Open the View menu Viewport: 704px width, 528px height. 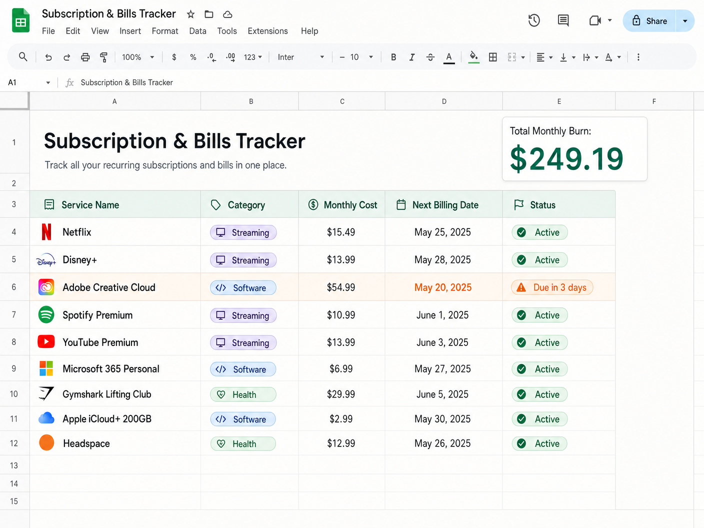[x=100, y=31]
